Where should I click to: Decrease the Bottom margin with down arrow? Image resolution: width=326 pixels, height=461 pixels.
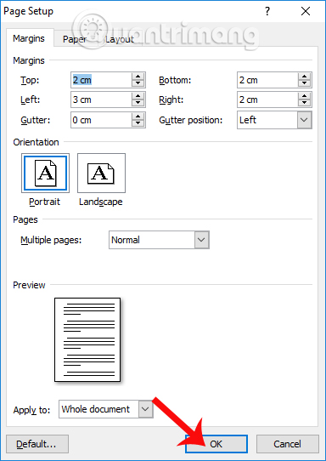(304, 83)
